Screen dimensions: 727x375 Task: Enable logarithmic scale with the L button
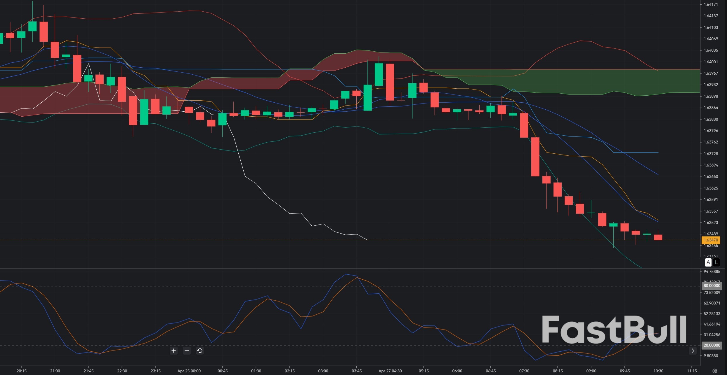tap(717, 262)
